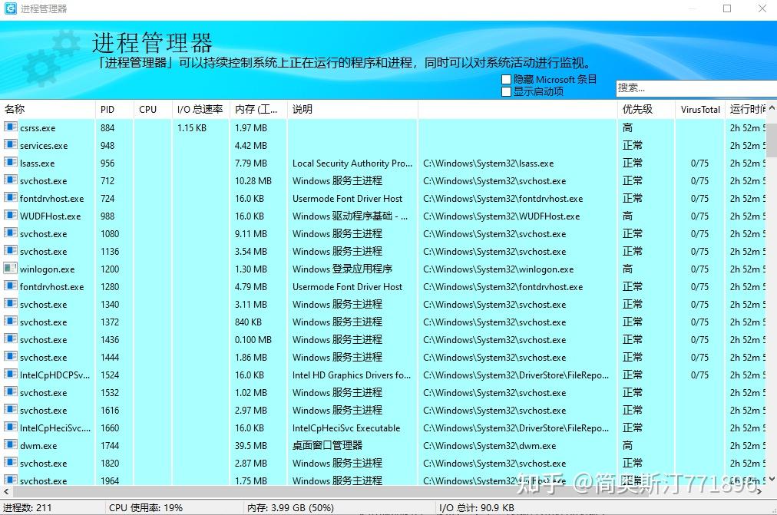Click status bar I/O 总计: 90.9 KB
The image size is (777, 515).
[476, 507]
